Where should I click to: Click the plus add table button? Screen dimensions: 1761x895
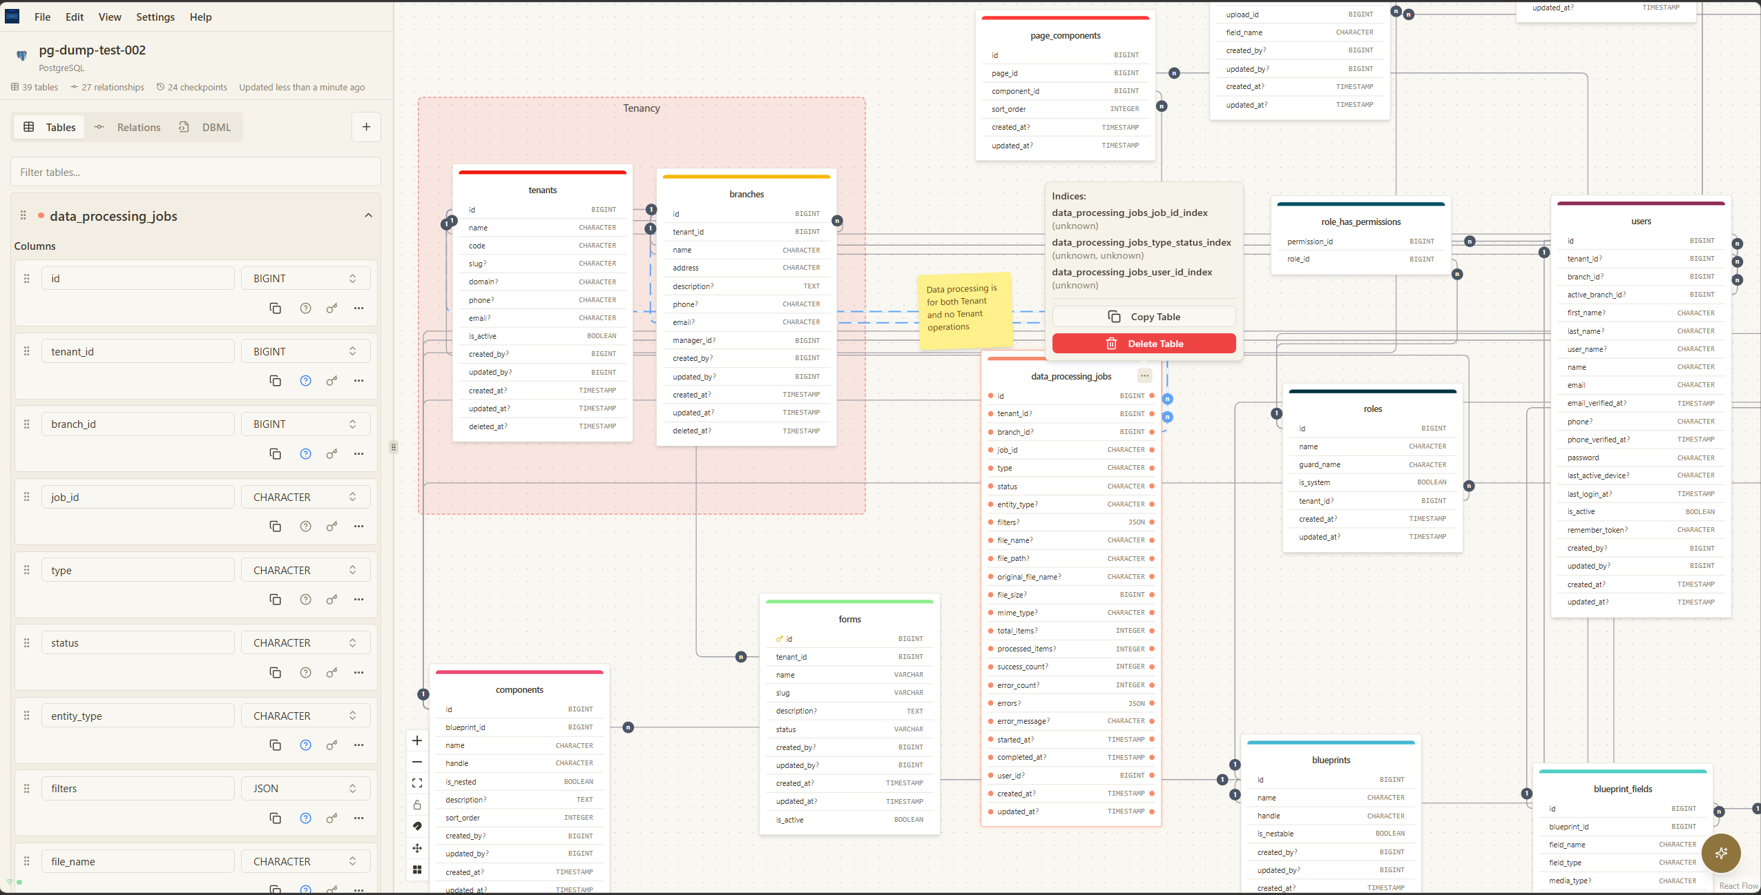366,127
